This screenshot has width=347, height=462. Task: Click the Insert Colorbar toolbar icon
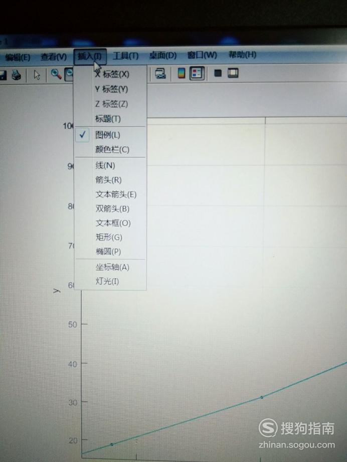182,73
